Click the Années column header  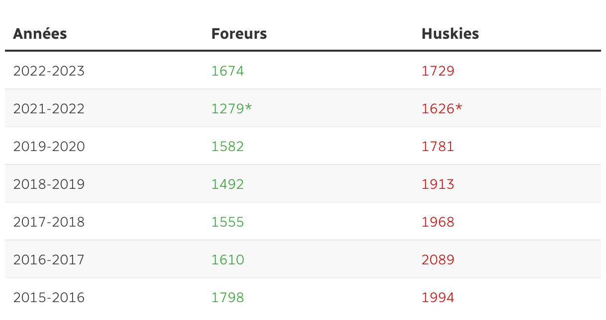(40, 34)
